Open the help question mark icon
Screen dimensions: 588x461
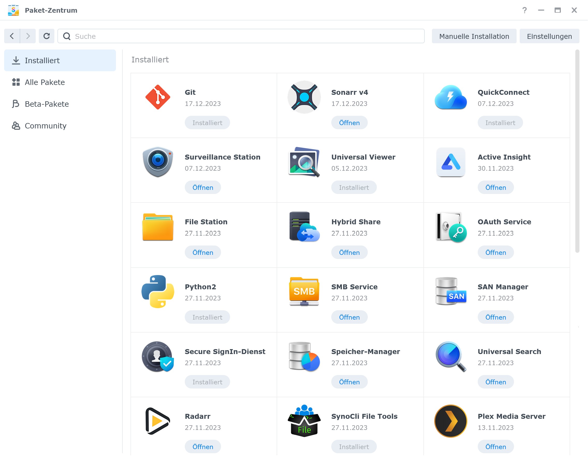(524, 10)
